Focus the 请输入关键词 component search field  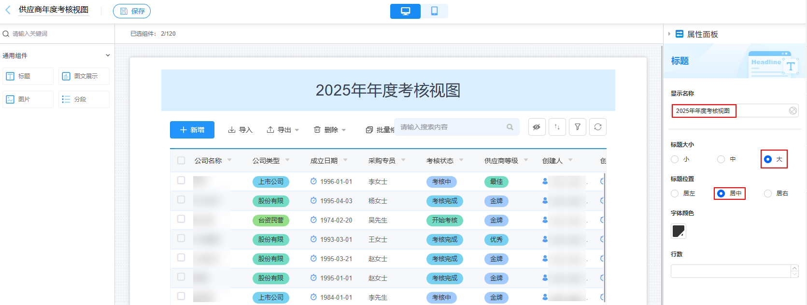click(x=57, y=34)
